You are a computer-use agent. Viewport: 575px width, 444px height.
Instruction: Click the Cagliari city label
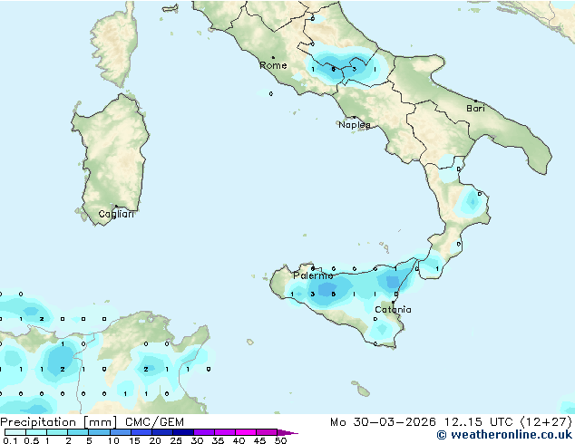tap(116, 214)
